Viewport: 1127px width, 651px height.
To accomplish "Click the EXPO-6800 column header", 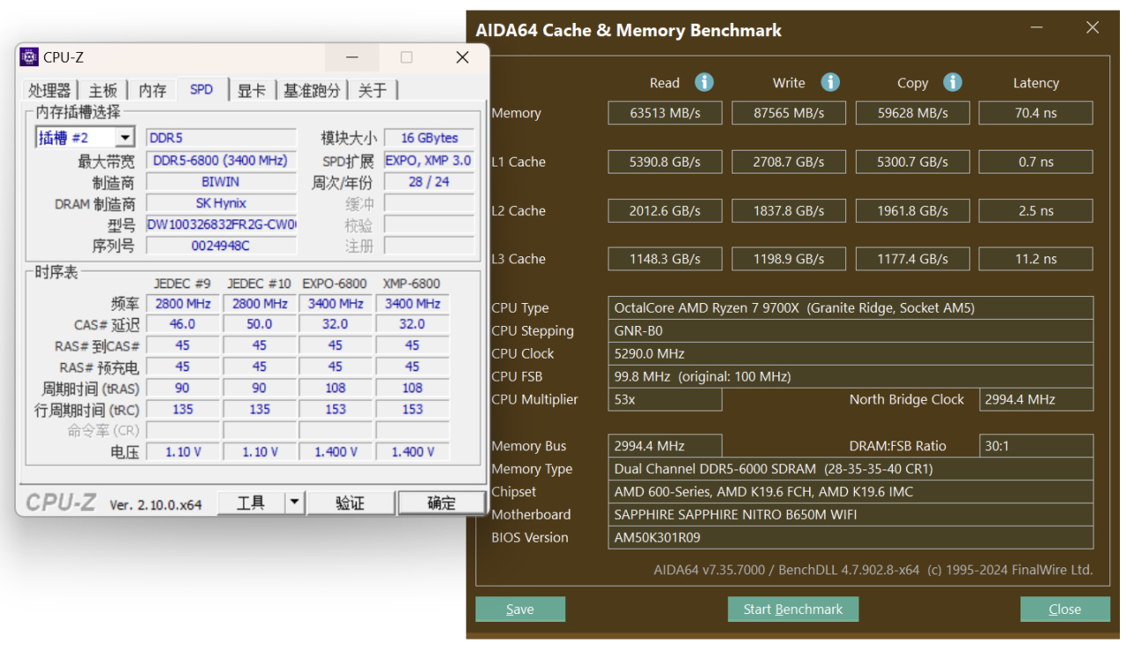I will click(x=335, y=283).
